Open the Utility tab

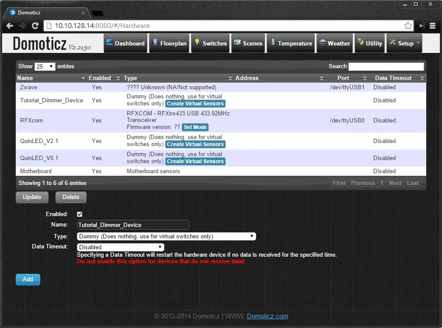point(369,43)
